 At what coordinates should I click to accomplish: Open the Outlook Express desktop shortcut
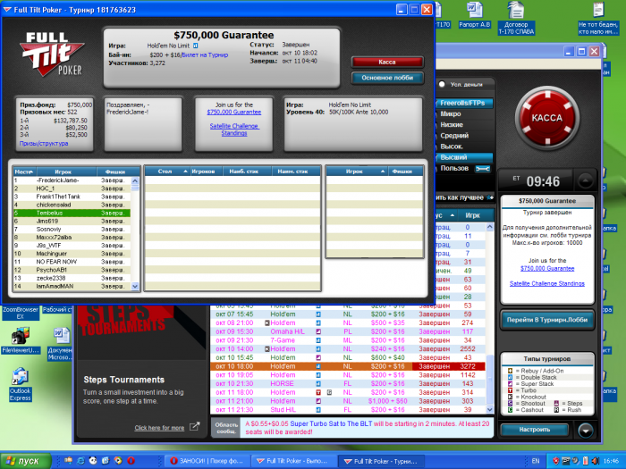point(21,384)
